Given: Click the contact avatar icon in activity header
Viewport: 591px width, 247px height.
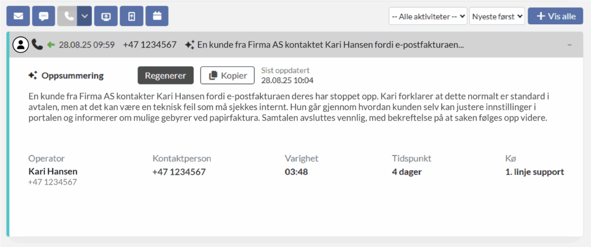Looking at the screenshot, I should coord(21,45).
